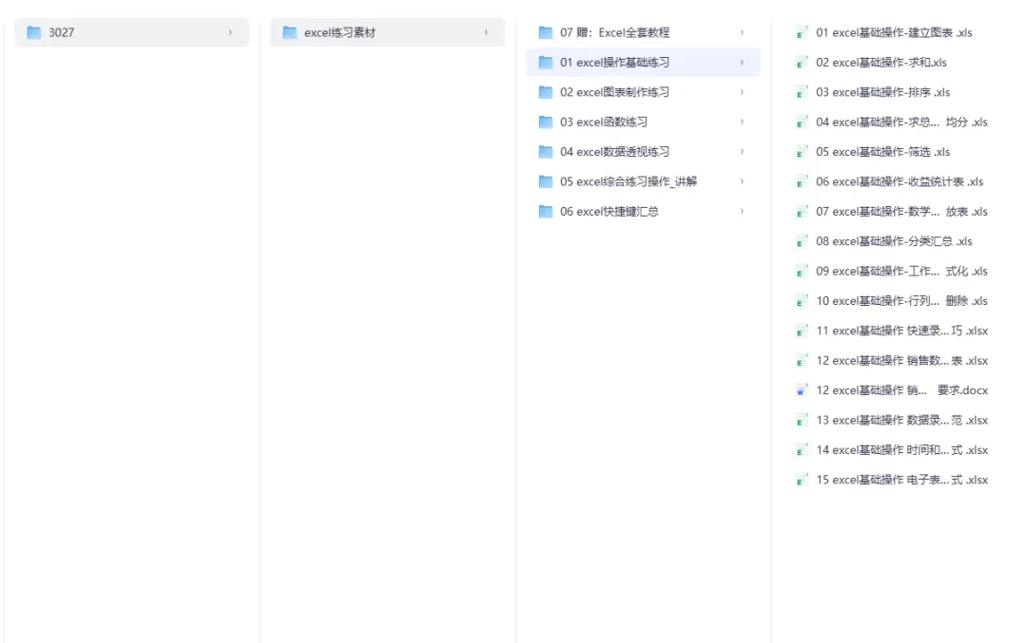Select file name 10 excel基础操作-行列... 删除 .xls
The width and height of the screenshot is (1027, 643).
(x=901, y=301)
